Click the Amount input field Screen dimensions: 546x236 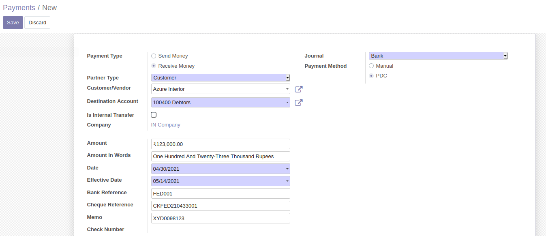(221, 144)
